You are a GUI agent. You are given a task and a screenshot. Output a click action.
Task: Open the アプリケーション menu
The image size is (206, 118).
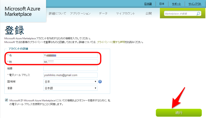[80, 14]
